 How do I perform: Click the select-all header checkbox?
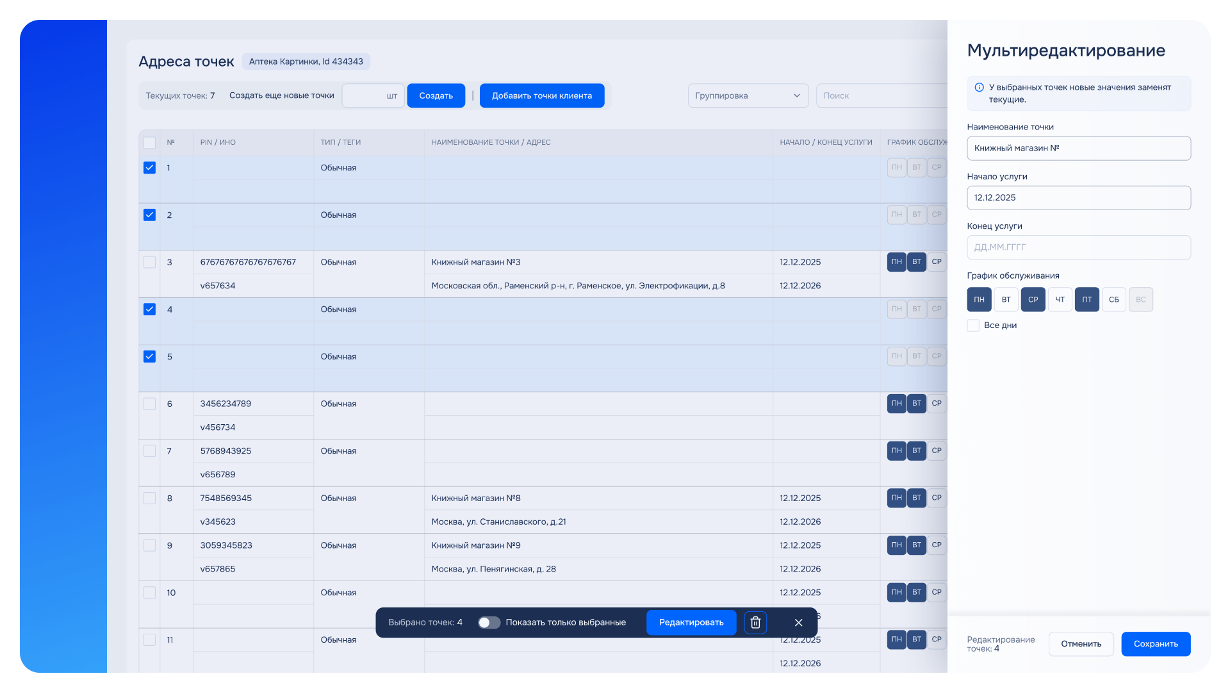149,142
